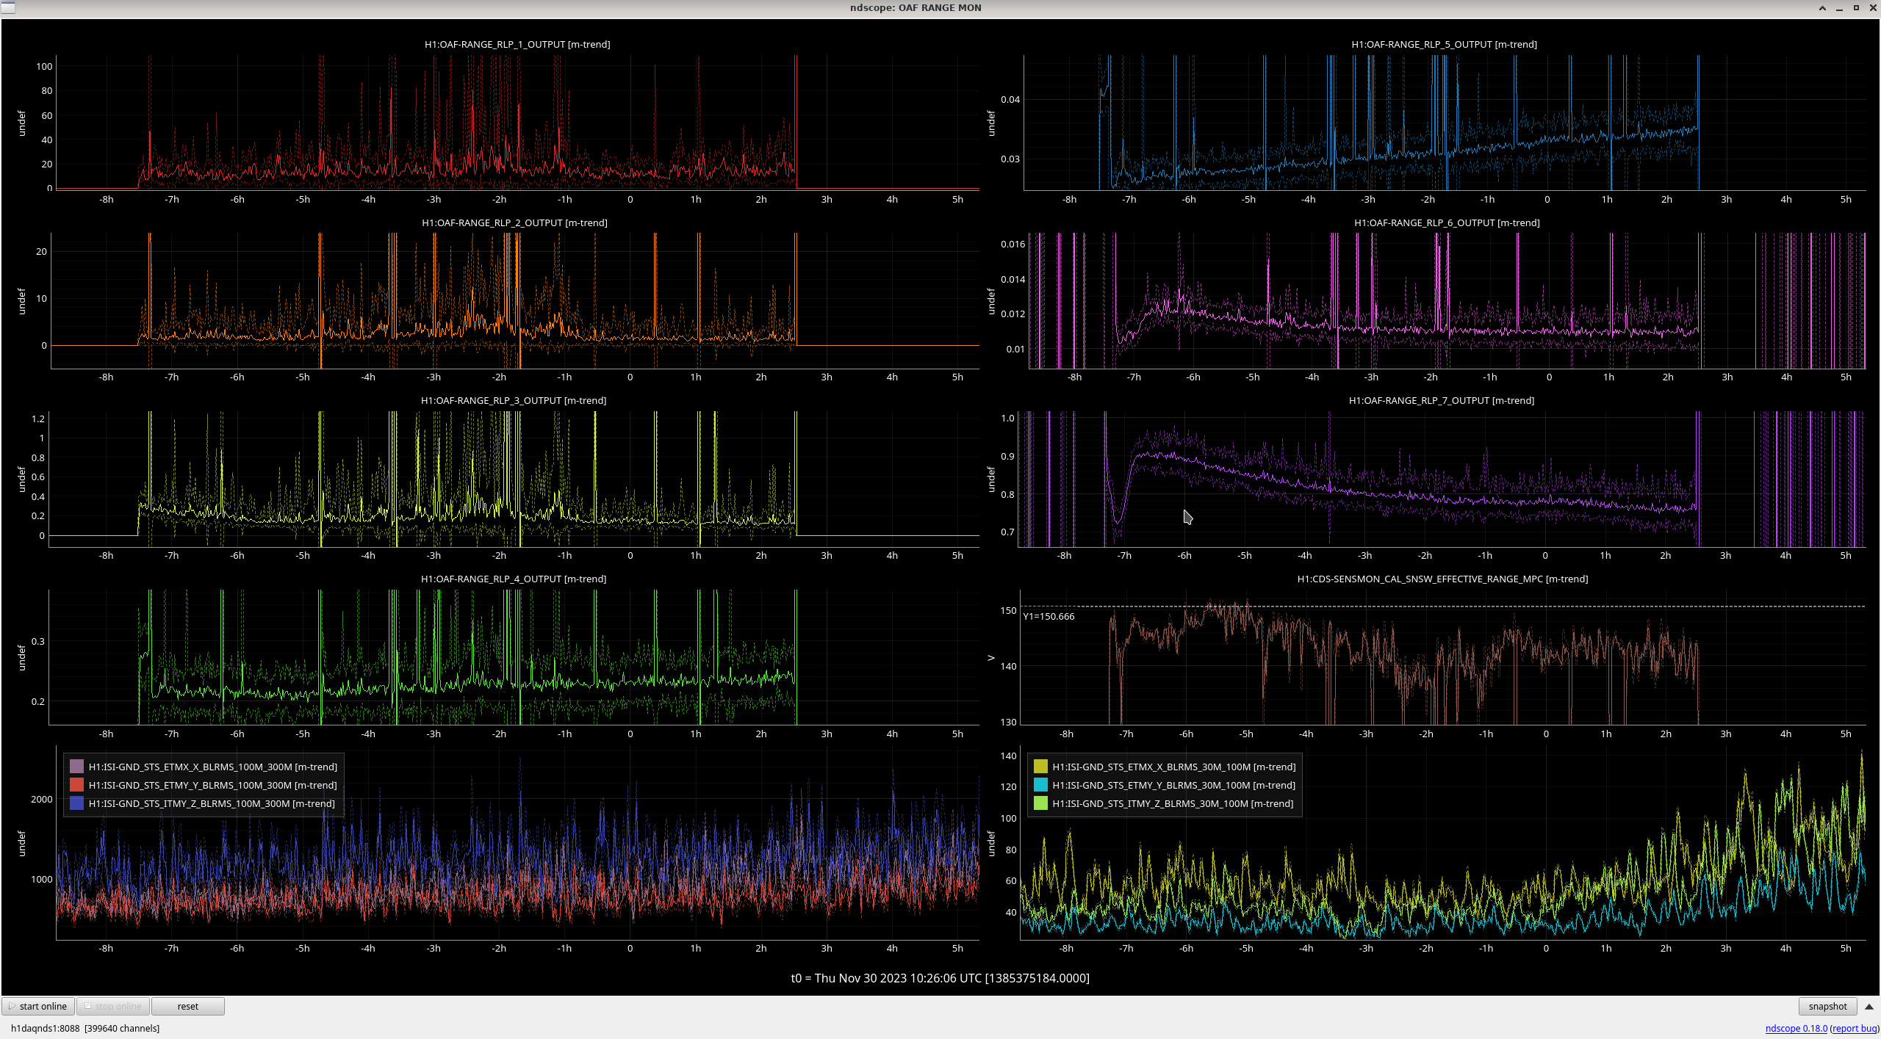
Task: Click the H1:OAF-RANGE_RLP_2_OUTPUT plot title
Action: point(514,222)
